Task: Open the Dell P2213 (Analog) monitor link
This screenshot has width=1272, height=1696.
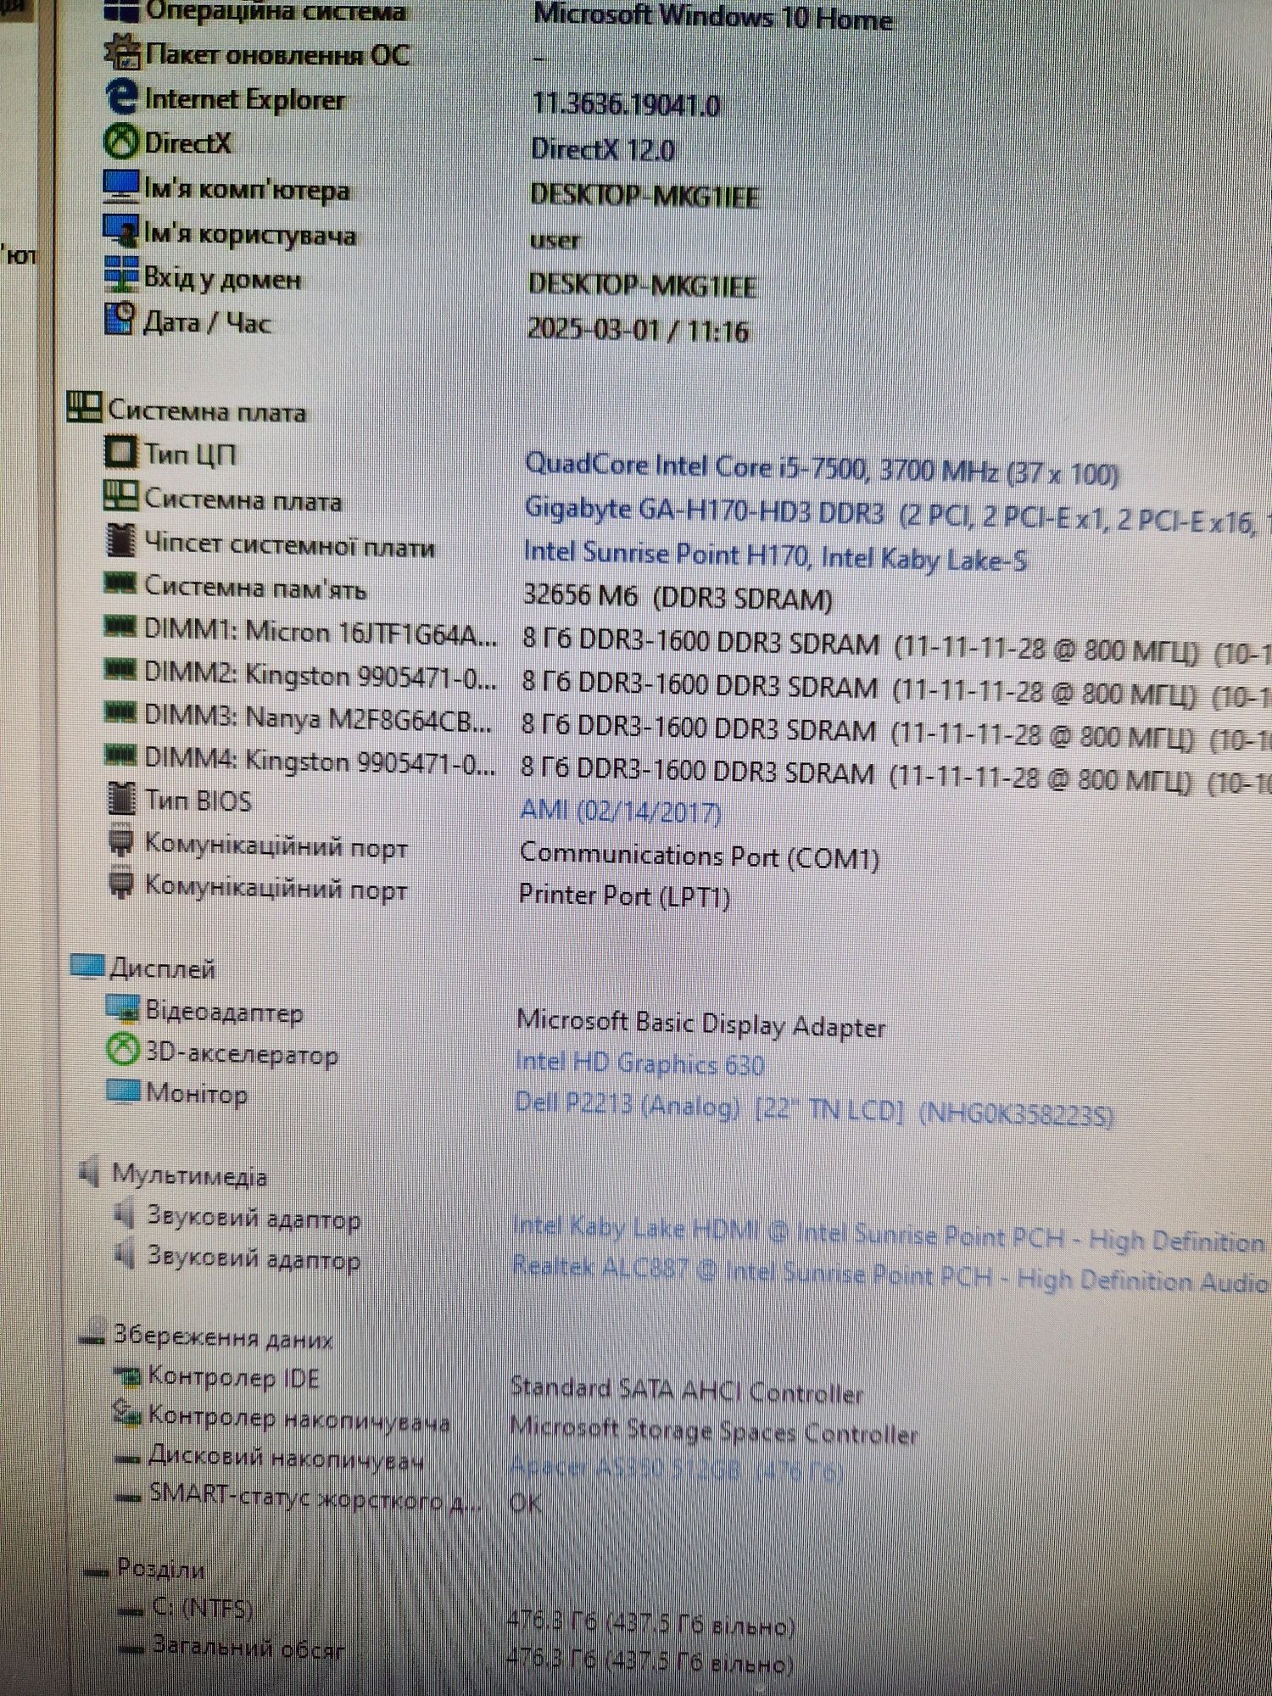Action: tap(813, 1108)
